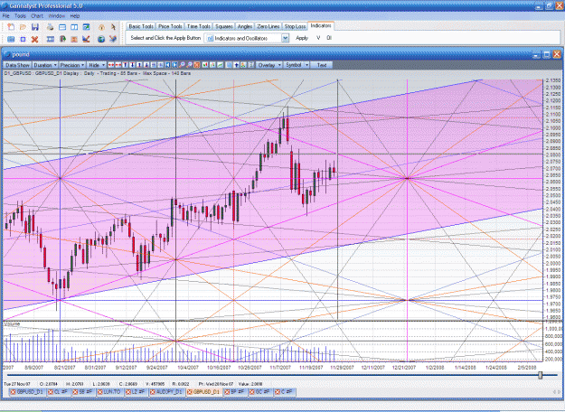The image size is (565, 412).
Task: Close the LUN.TO tab via its red X
Action: (99, 392)
